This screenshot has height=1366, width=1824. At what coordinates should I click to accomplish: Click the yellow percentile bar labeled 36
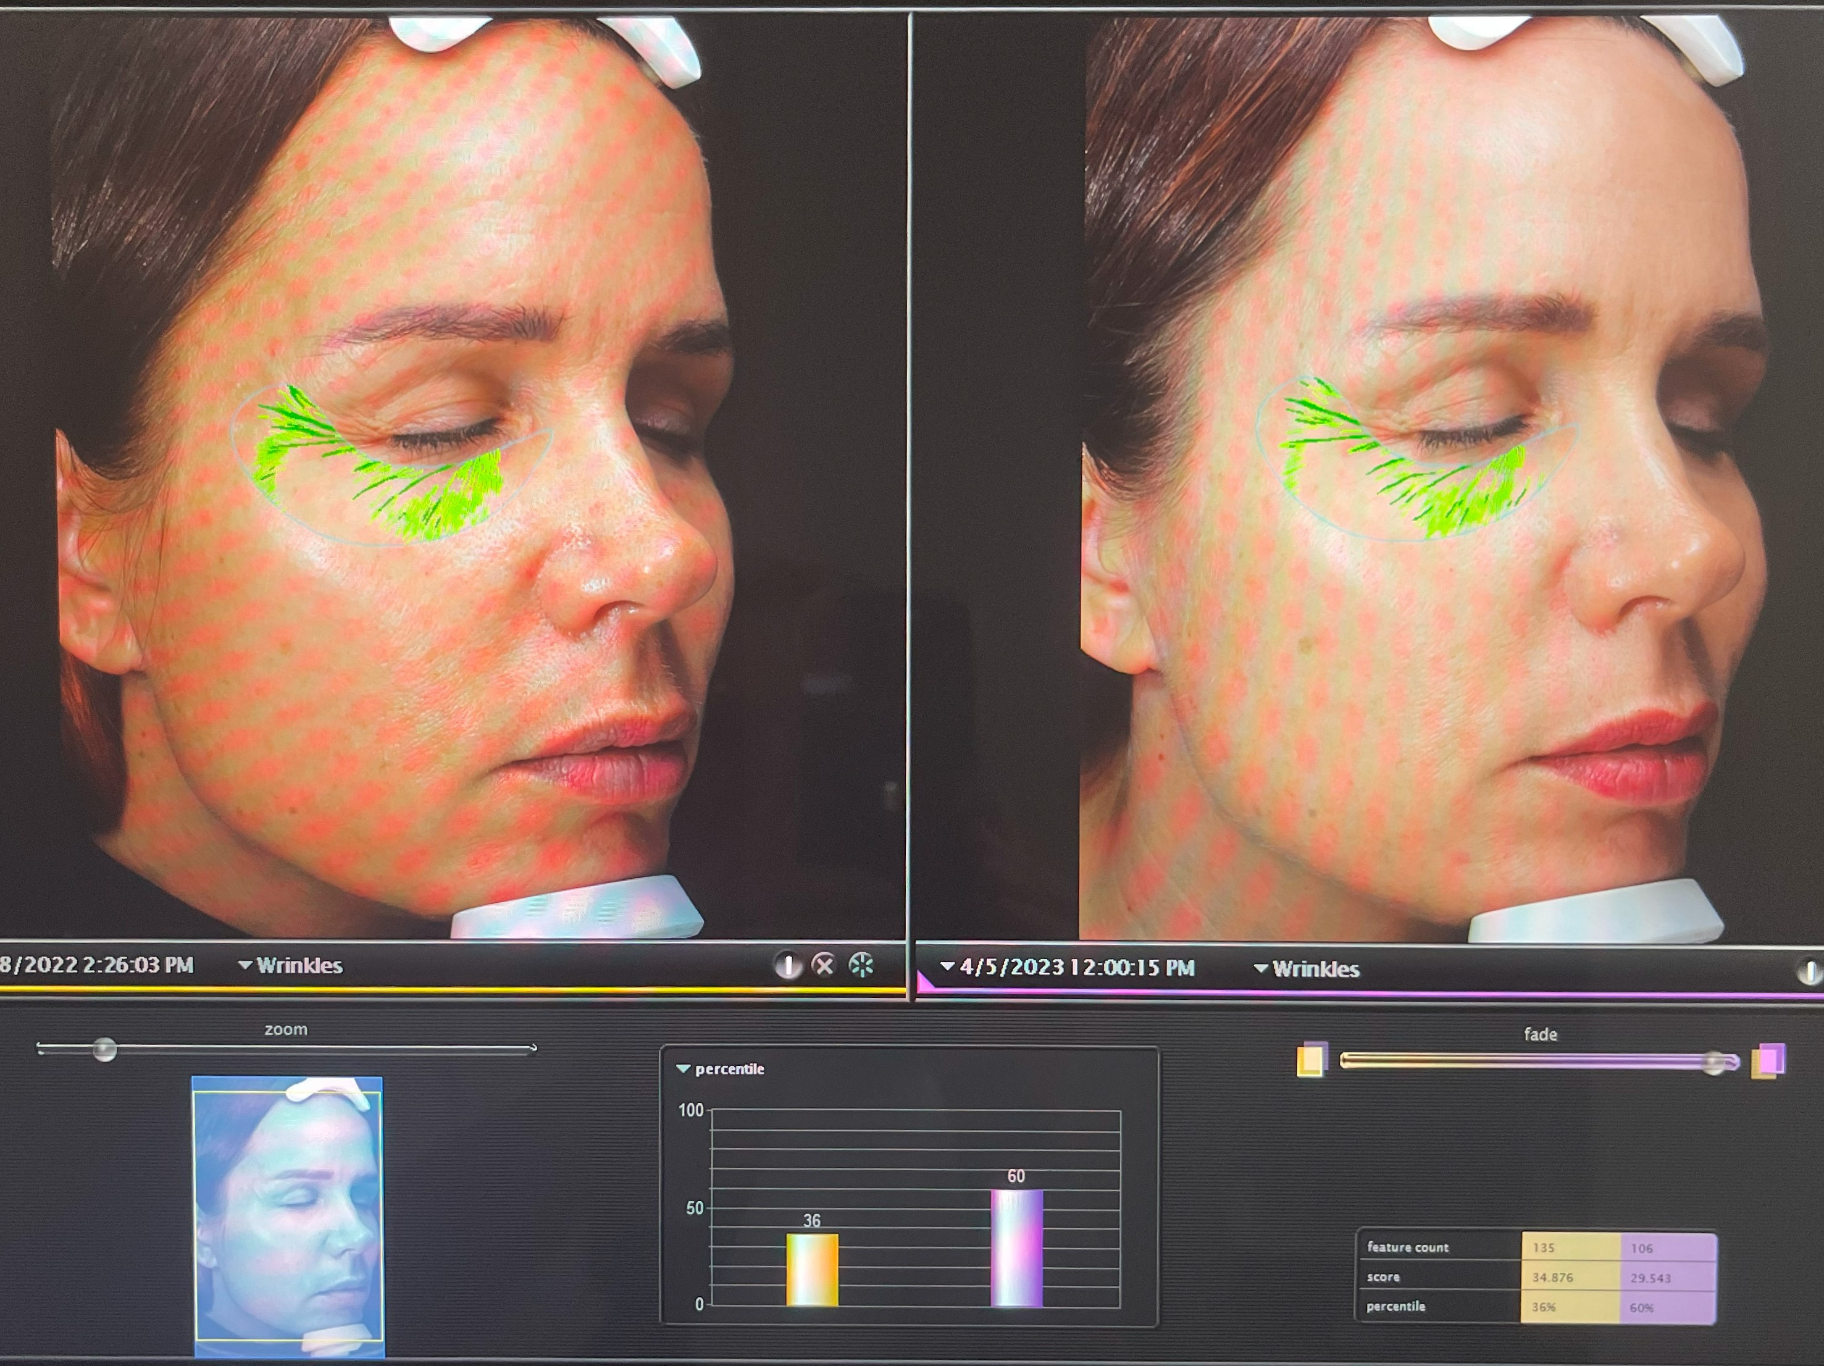tap(812, 1270)
